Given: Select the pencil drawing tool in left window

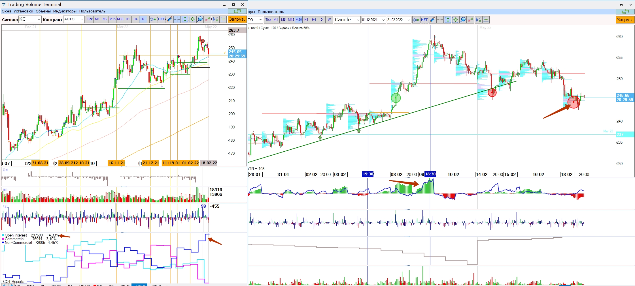Looking at the screenshot, I should 169,19.
